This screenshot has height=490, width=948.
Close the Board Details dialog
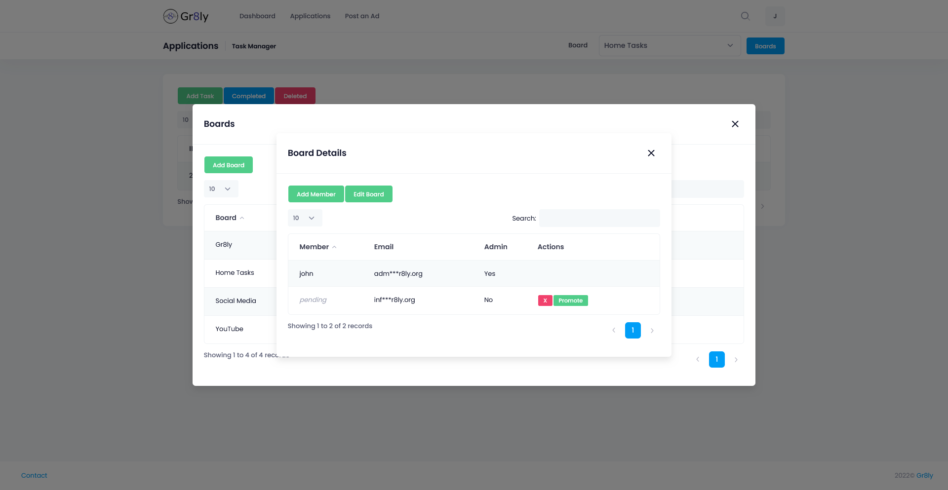tap(651, 153)
